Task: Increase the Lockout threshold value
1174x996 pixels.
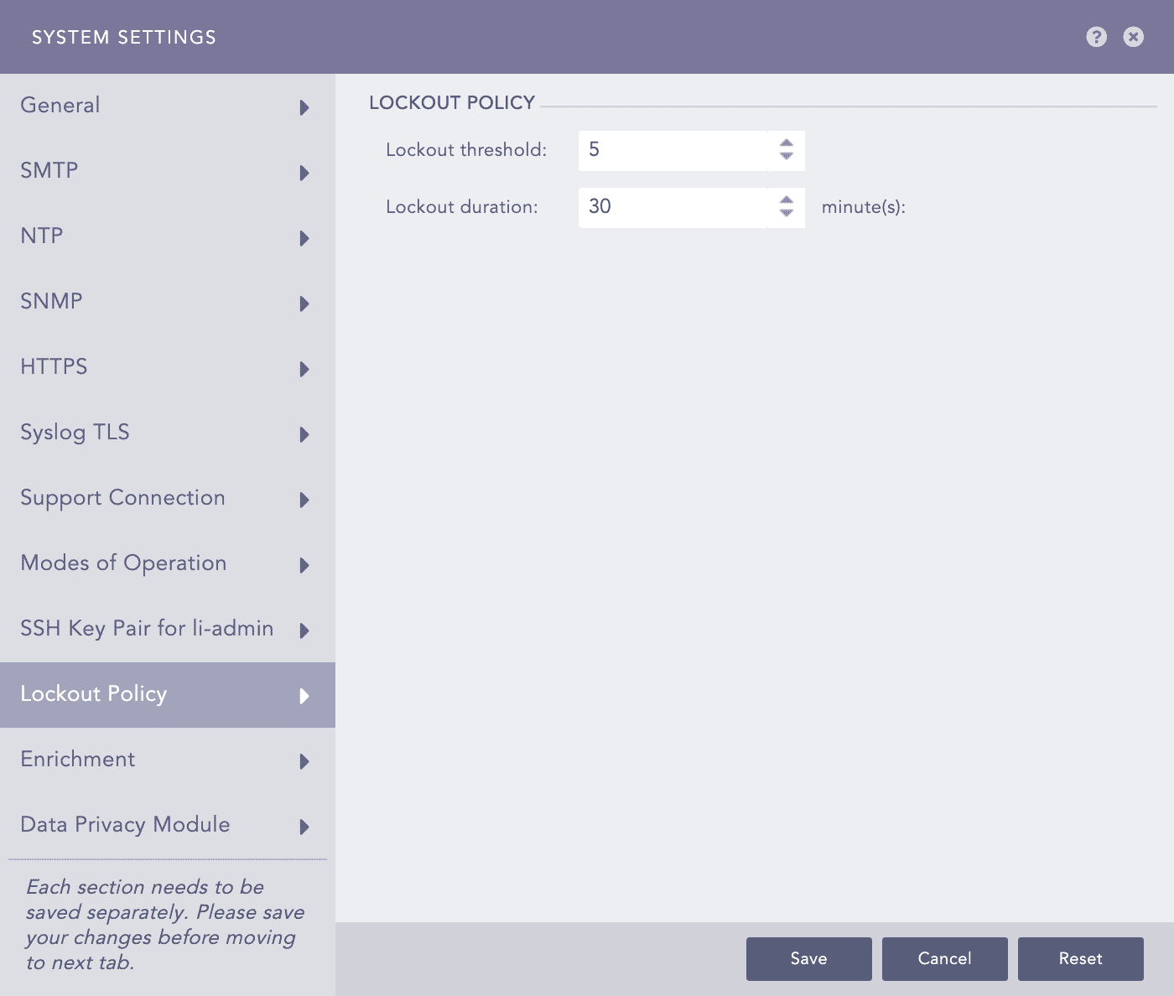Action: coord(786,144)
